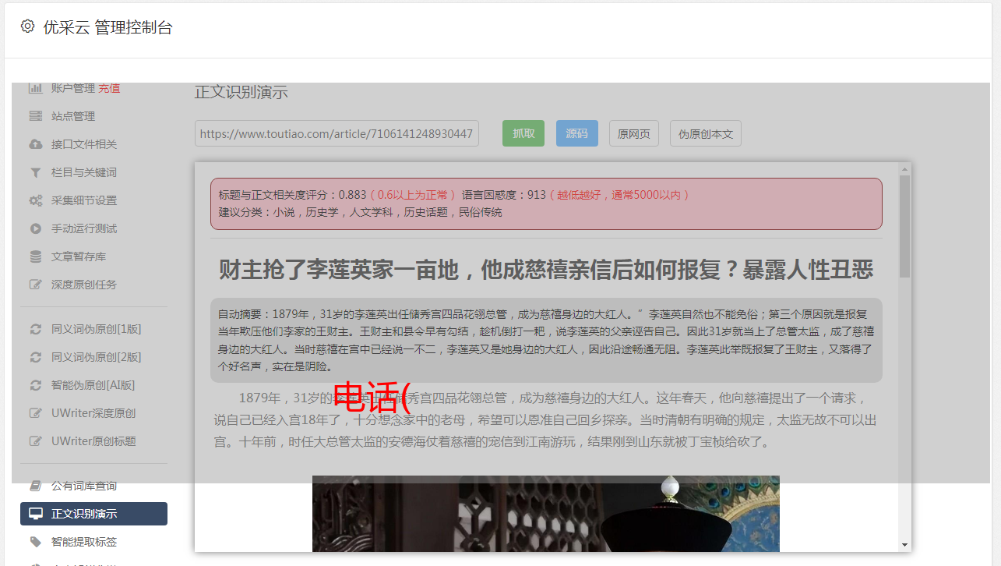Click the 标题与正文相关度评分 score text
Screen dimensions: 1001x566
[293, 194]
